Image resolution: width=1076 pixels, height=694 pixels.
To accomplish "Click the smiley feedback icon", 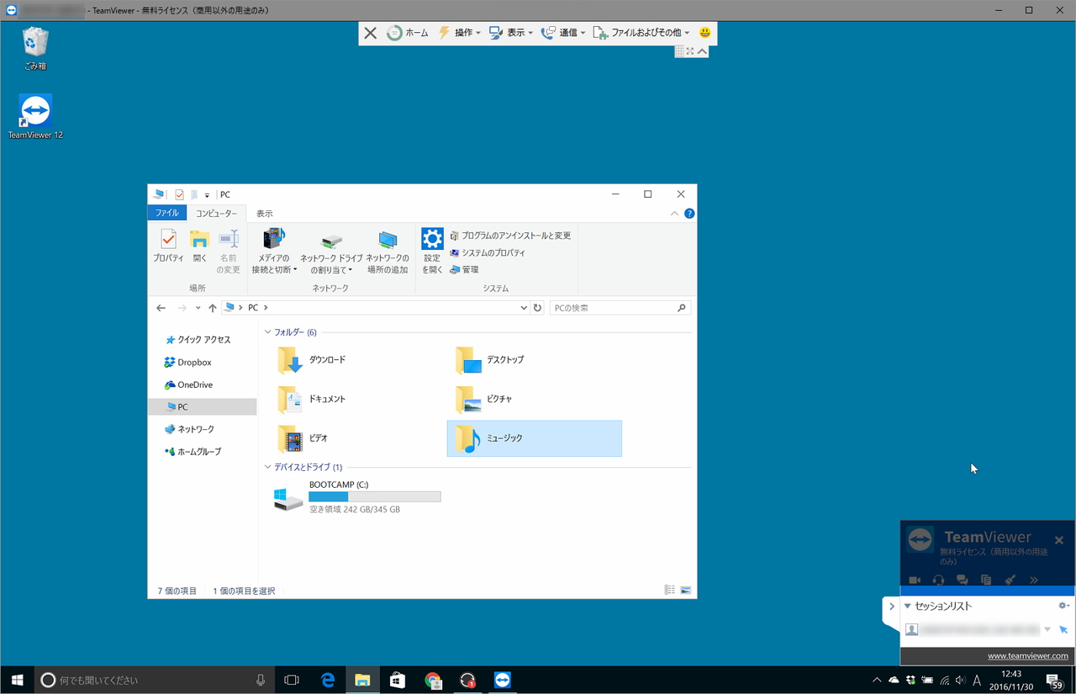I will click(705, 33).
